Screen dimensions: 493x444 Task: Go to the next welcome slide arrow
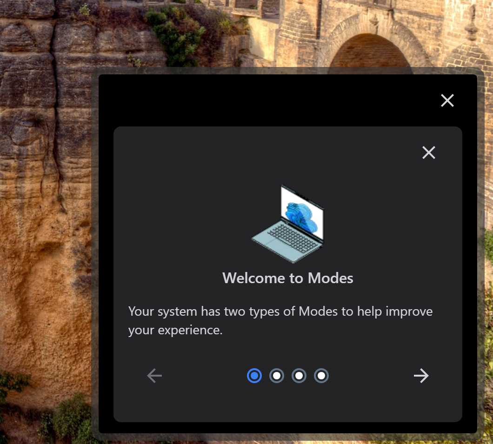click(421, 376)
